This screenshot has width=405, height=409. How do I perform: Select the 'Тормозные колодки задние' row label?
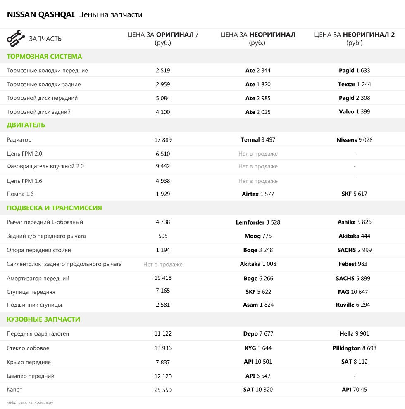[x=44, y=85]
